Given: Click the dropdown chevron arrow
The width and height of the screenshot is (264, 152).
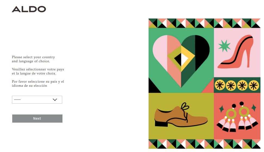Looking at the screenshot, I should coord(55,100).
